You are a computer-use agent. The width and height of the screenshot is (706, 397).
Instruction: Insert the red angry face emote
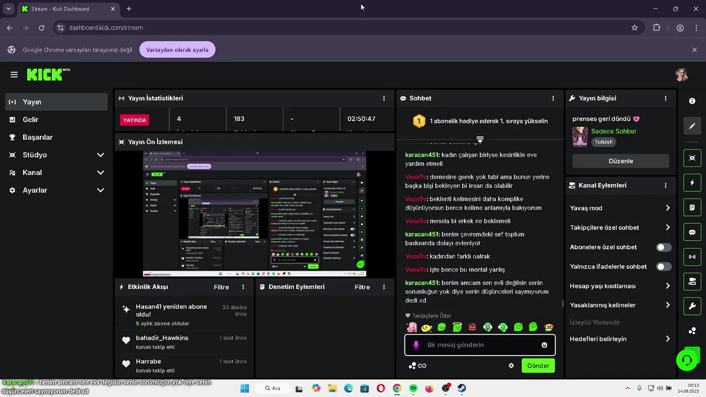pos(472,328)
